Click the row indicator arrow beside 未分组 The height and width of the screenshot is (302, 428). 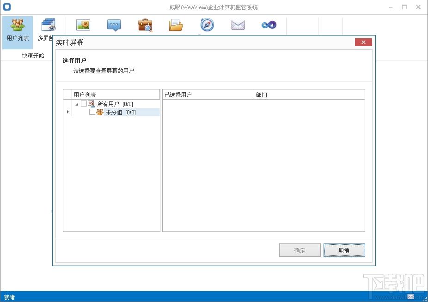(68, 112)
